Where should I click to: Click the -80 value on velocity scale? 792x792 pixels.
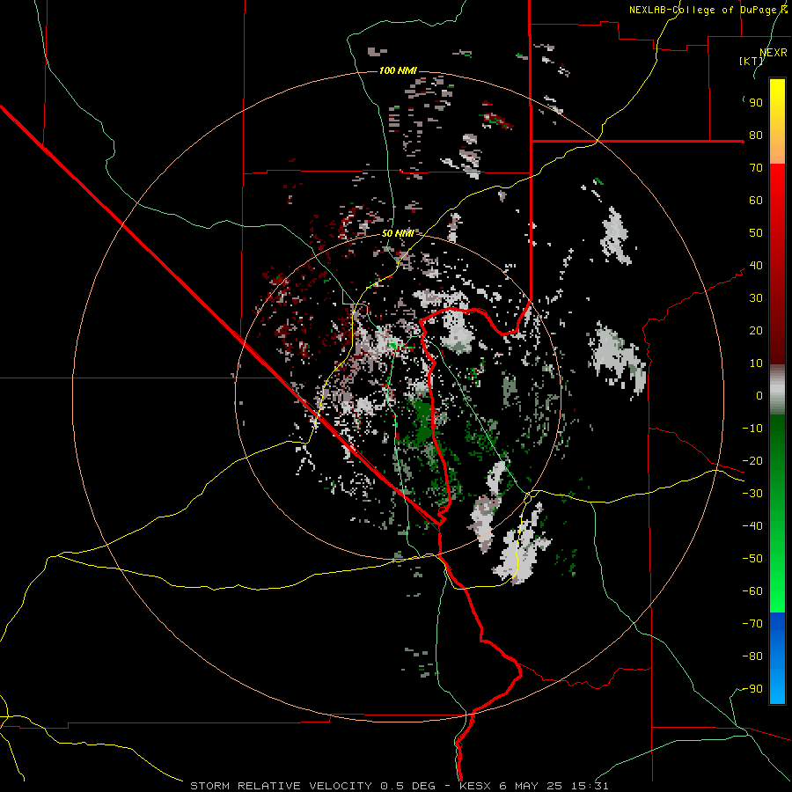click(x=752, y=656)
